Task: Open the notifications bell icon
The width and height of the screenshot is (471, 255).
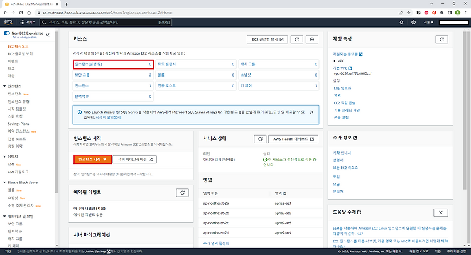Action: [x=401, y=22]
